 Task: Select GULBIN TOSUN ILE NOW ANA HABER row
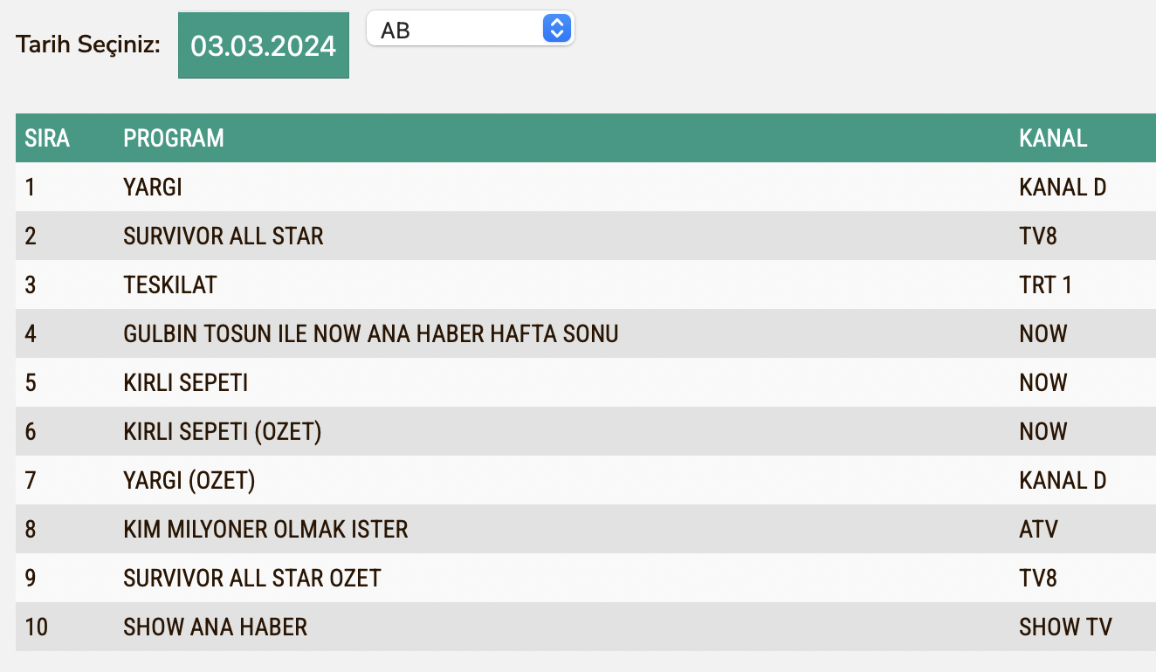[371, 333]
